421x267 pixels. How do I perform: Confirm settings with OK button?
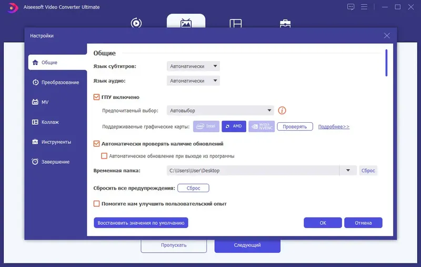pyautogui.click(x=323, y=223)
